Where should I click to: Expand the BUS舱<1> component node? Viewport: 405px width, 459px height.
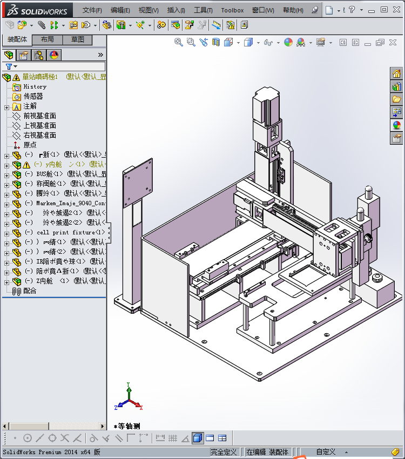[6, 175]
